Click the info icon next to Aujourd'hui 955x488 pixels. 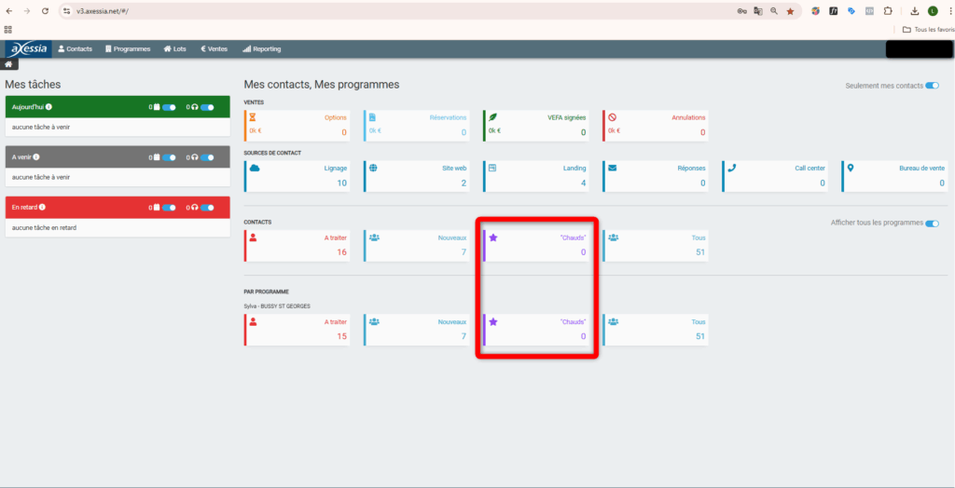(48, 107)
